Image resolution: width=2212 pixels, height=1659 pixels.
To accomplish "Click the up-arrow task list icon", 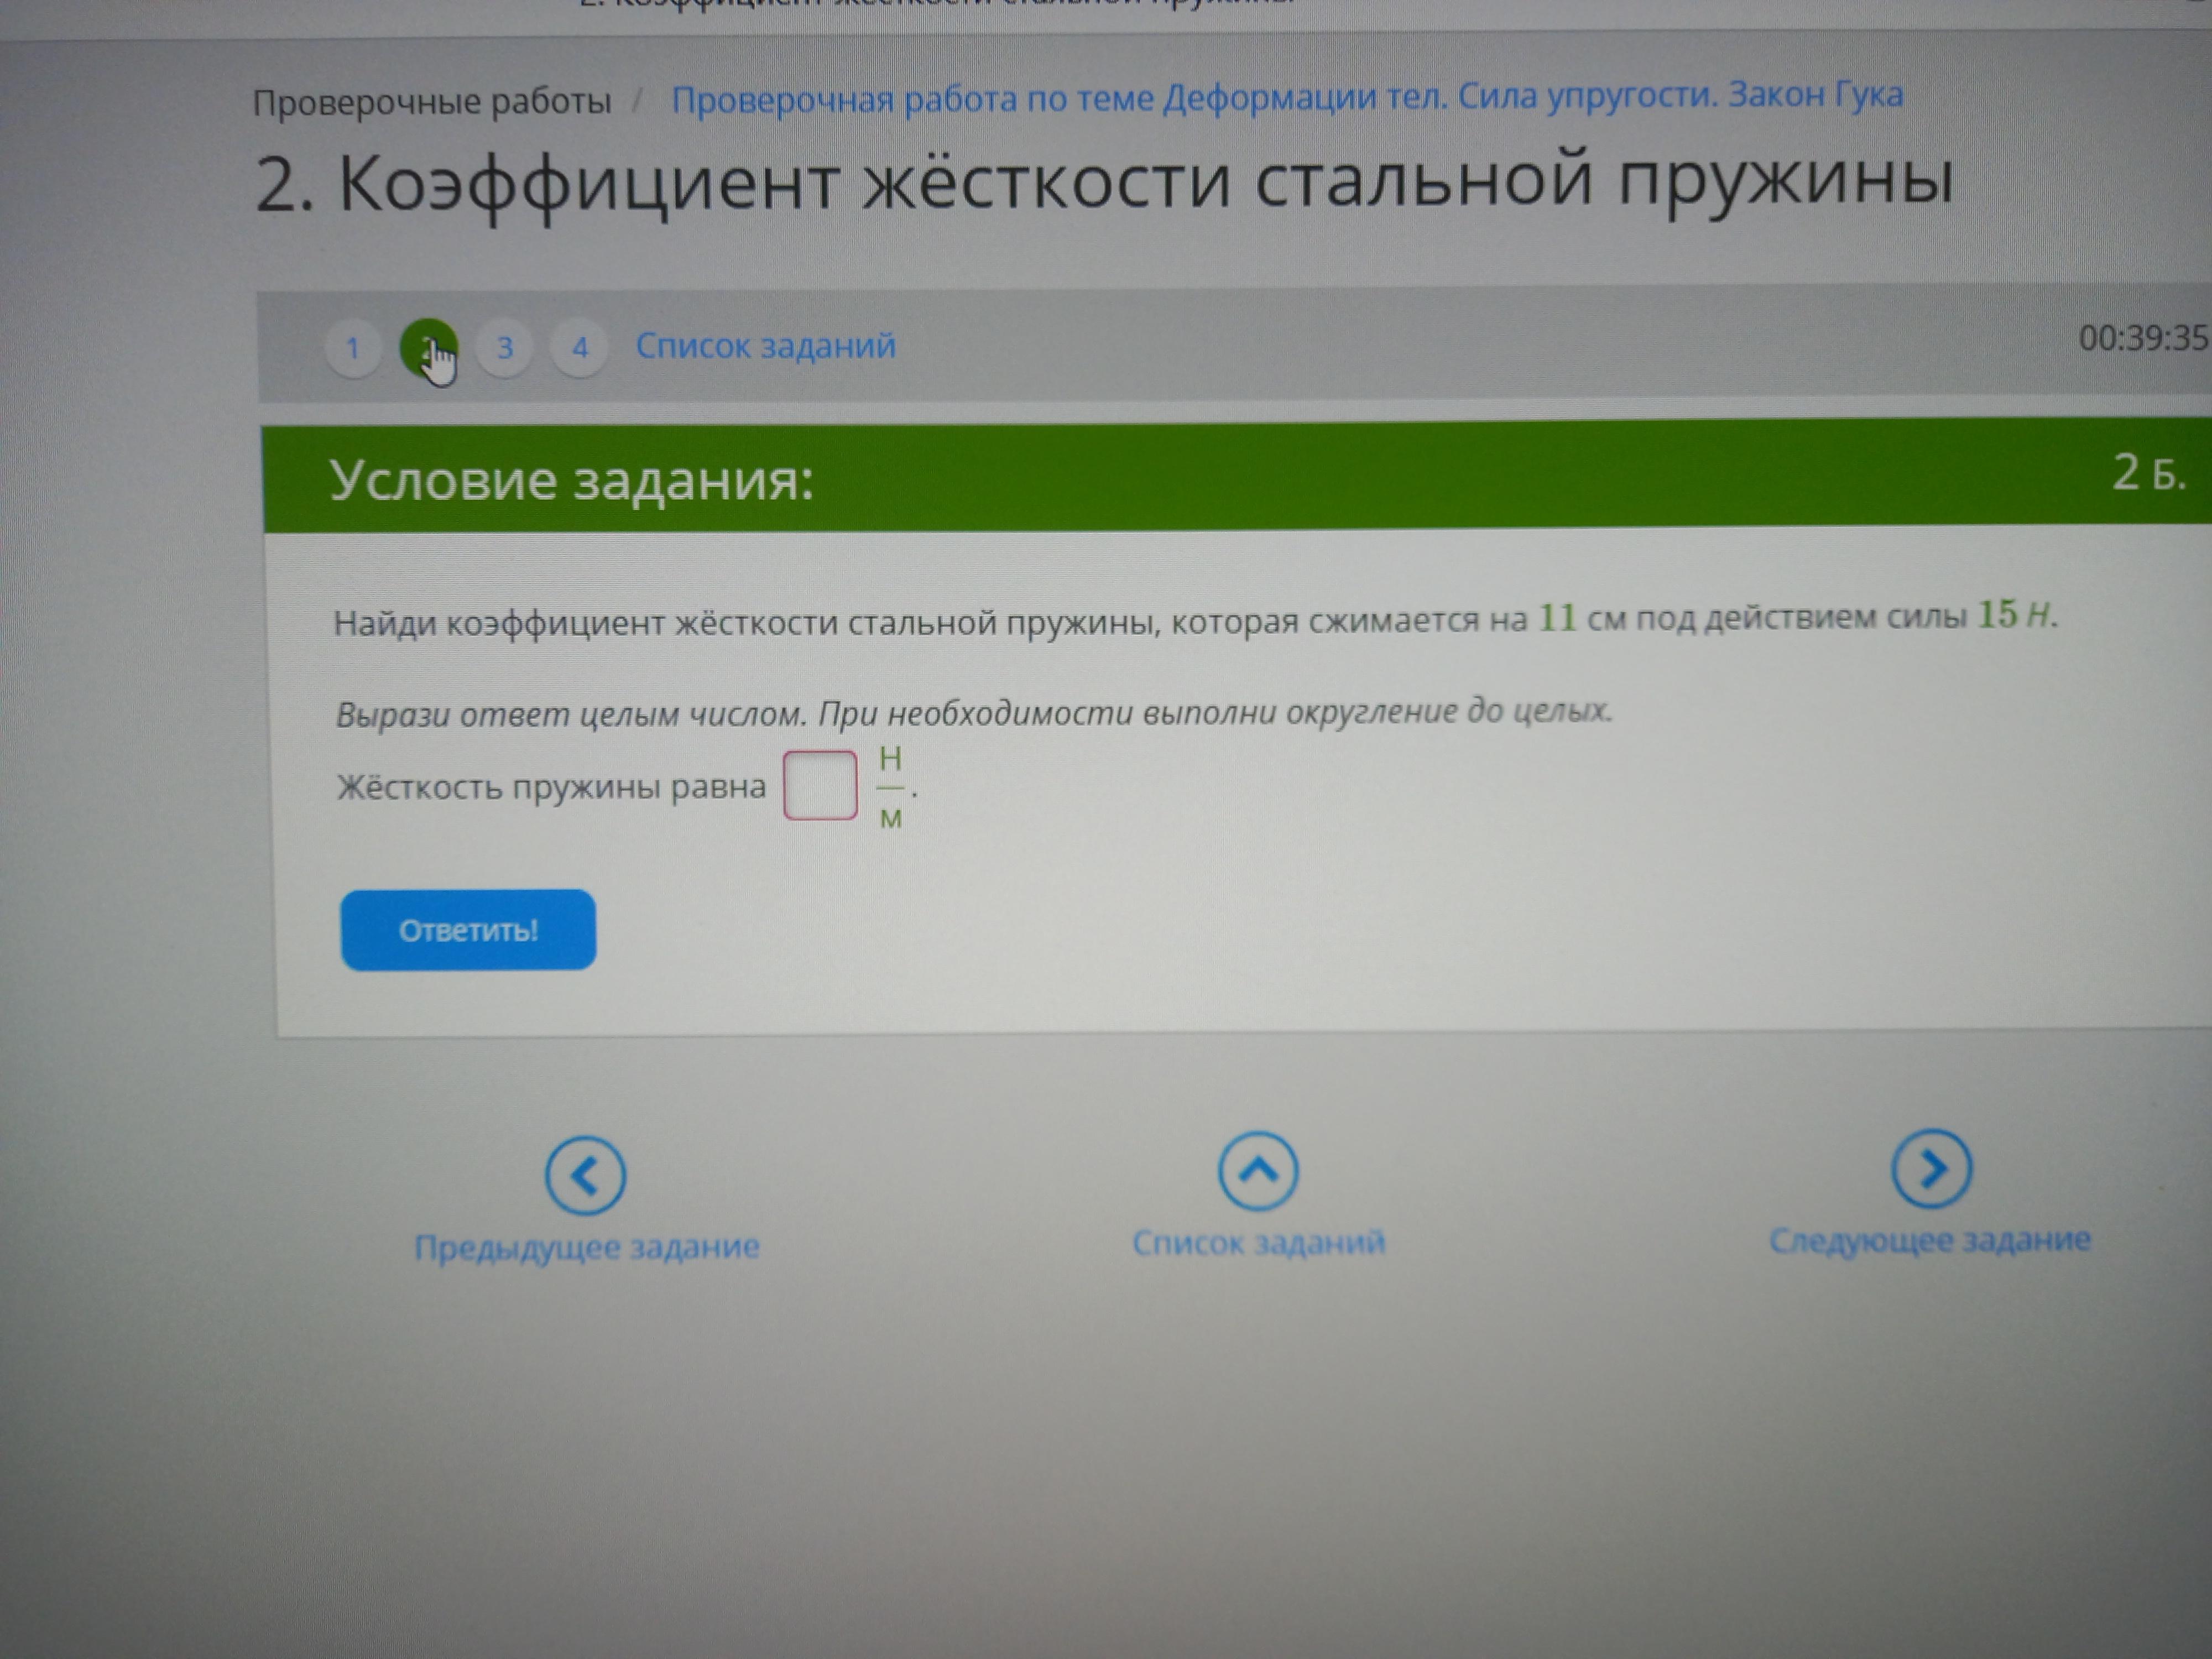I will tap(1258, 1170).
